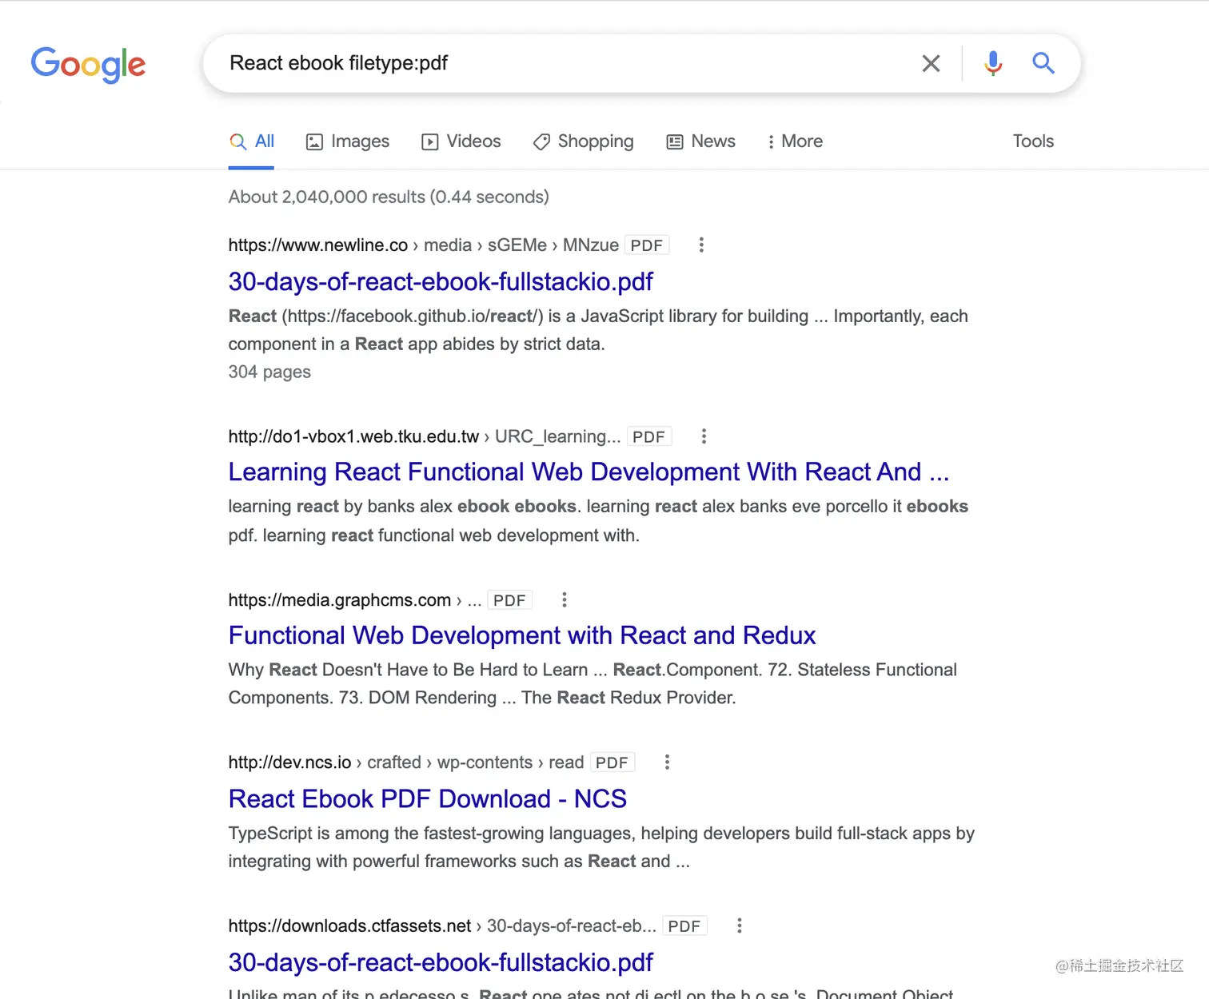Click into the search box text
The height and width of the screenshot is (999, 1209).
coord(338,63)
